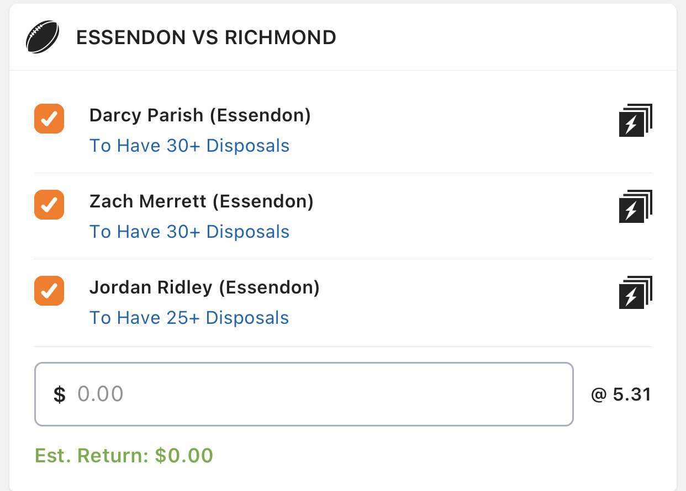Deselect the Jordan Ridley checkbox
Screen dimensions: 686x491
49,291
